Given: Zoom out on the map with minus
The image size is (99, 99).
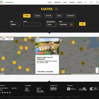Looking at the screenshot, I should pos(97,71).
